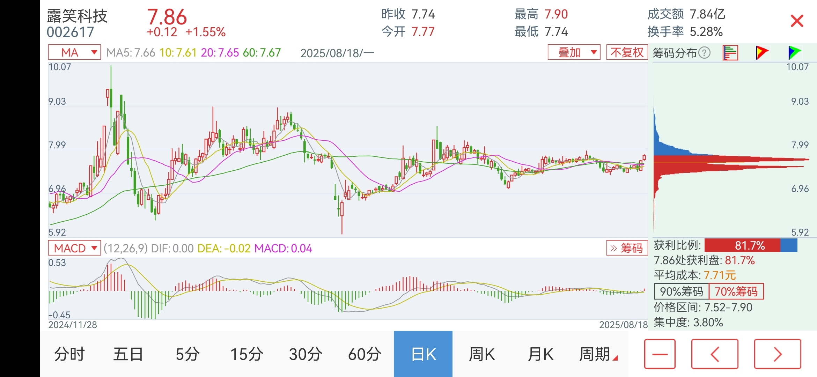Click the 获利比例 red progress bar
Image resolution: width=817 pixels, height=377 pixels.
pos(742,245)
